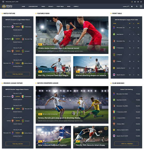Click FC Barcelona crest in Point Table
This screenshot has width=144, height=149.
pos(114,48)
